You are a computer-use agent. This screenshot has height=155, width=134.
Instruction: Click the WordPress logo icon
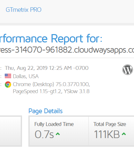coord(128,70)
